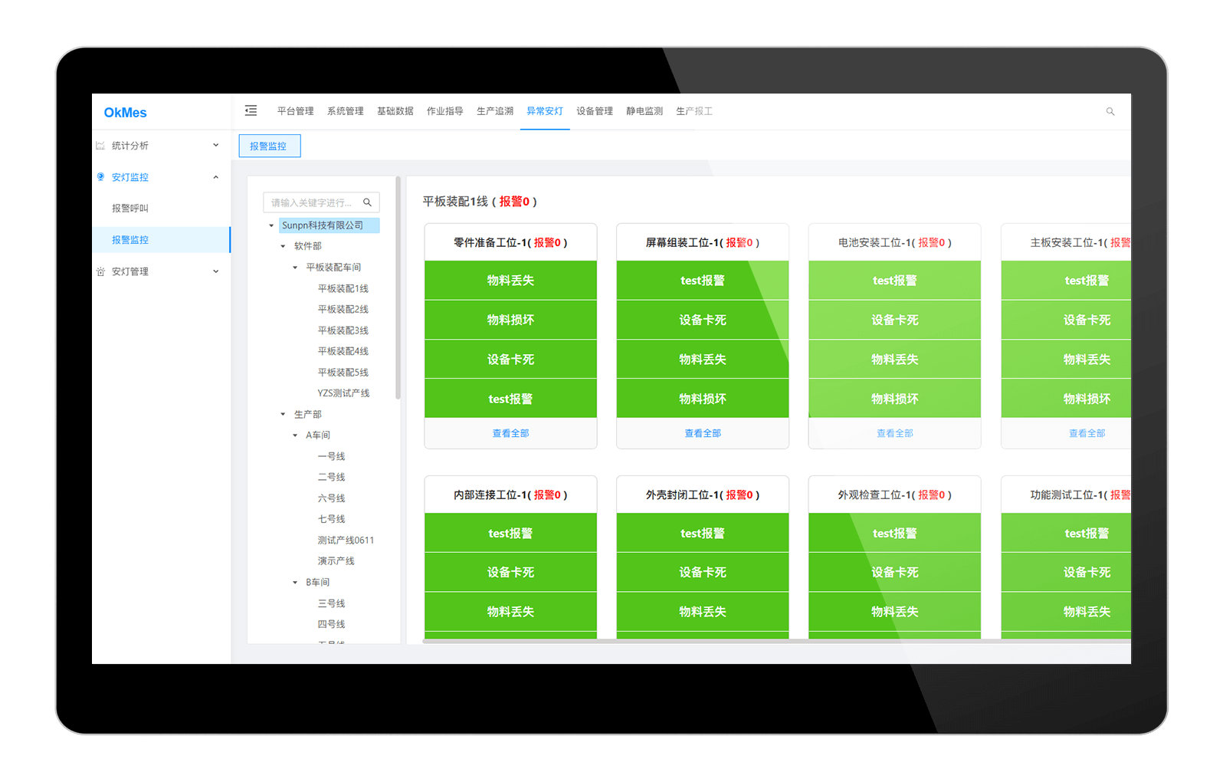
Task: Click 查看全部 under 零件准备工位-1
Action: click(x=510, y=433)
